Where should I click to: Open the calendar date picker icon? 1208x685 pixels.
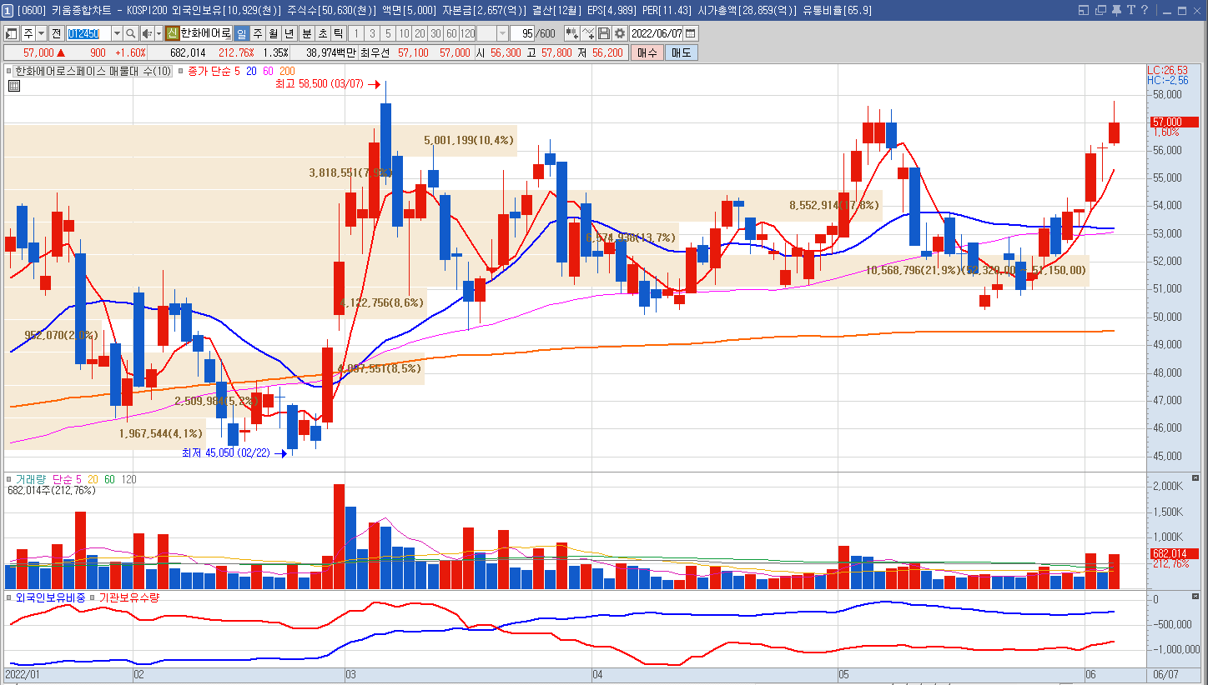691,33
